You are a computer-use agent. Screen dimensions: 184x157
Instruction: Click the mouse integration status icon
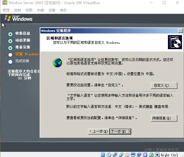tap(151, 155)
